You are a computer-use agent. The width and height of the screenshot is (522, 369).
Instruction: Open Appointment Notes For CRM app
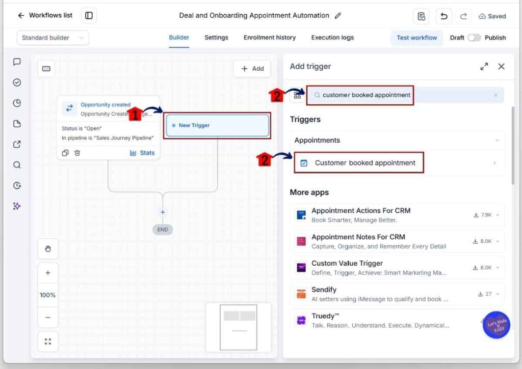pos(397,241)
